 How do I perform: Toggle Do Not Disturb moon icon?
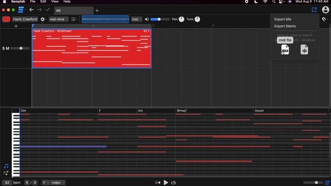[x=256, y=2]
